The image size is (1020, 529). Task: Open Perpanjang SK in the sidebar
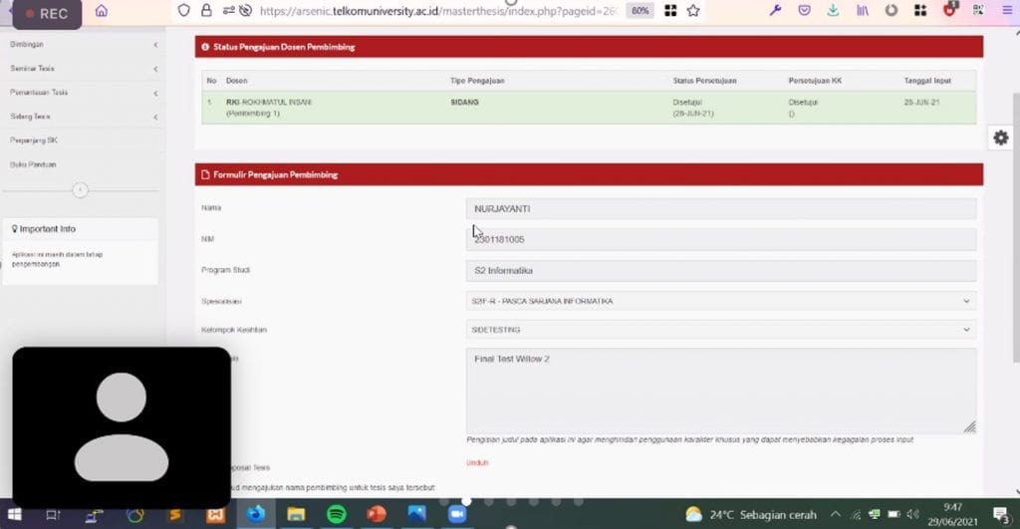34,140
